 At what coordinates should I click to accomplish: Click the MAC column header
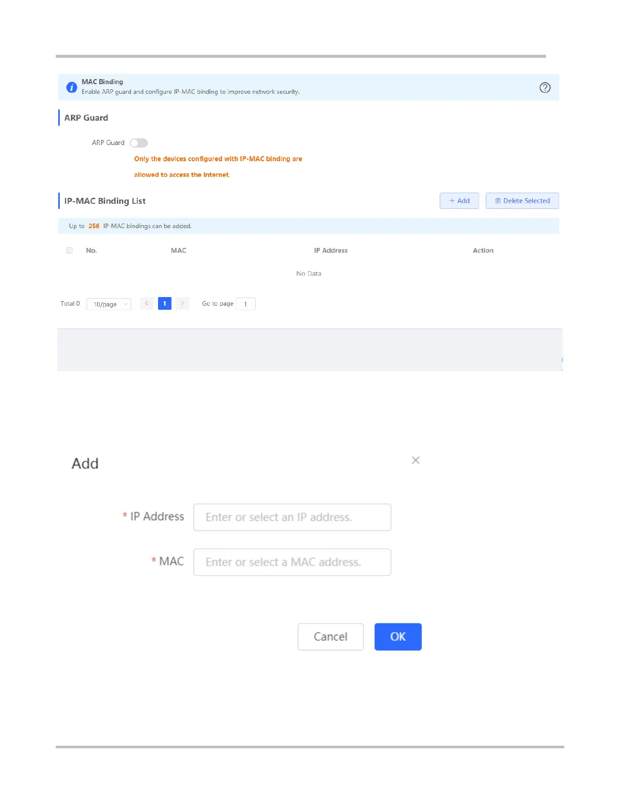click(x=179, y=250)
